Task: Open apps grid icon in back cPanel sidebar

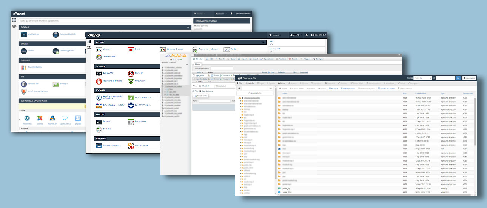Action: pos(14,20)
